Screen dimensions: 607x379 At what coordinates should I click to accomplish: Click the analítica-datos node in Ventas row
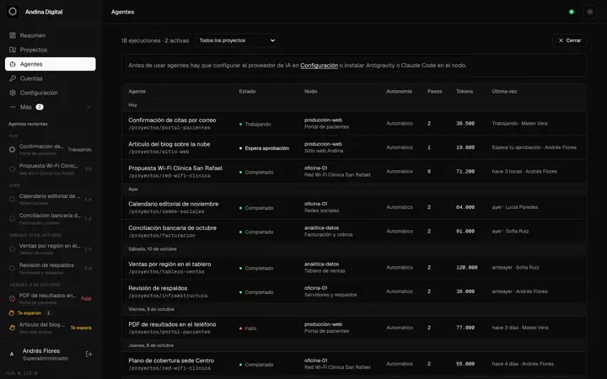pos(322,264)
